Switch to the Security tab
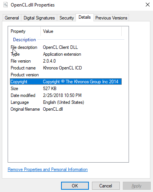The image size is (153, 192). click(x=67, y=18)
